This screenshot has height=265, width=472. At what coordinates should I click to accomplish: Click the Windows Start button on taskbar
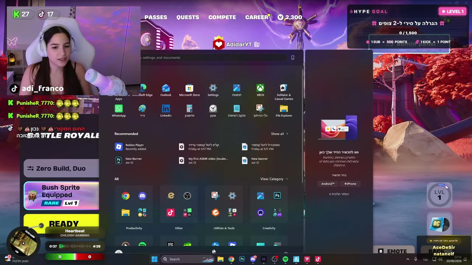pyautogui.click(x=155, y=259)
